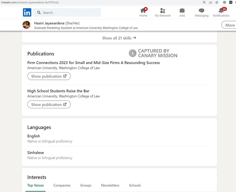Viewport: 236px width, 192px height.
Task: Click Show all 21 skills link
Action: tap(119, 38)
